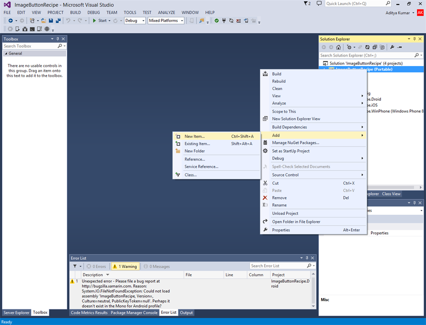426x325 pixels.
Task: Click the plug connect toolbar icon
Action: [224, 21]
